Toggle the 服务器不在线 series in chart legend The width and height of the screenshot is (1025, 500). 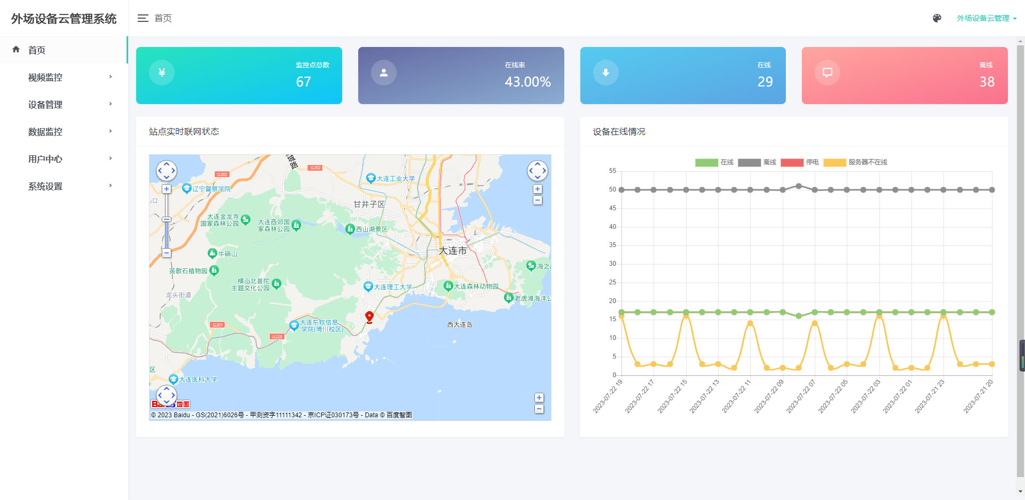tap(855, 162)
